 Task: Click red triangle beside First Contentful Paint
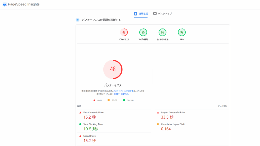coord(80,113)
